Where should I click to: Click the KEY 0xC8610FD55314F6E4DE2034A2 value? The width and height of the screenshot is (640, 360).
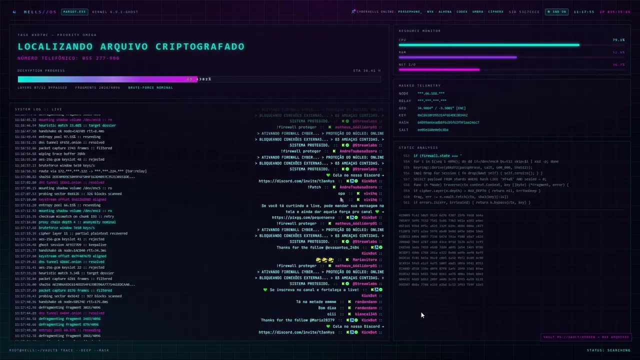click(442, 115)
